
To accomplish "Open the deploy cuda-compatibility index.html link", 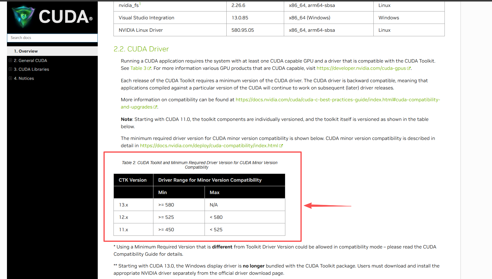I will (209, 146).
